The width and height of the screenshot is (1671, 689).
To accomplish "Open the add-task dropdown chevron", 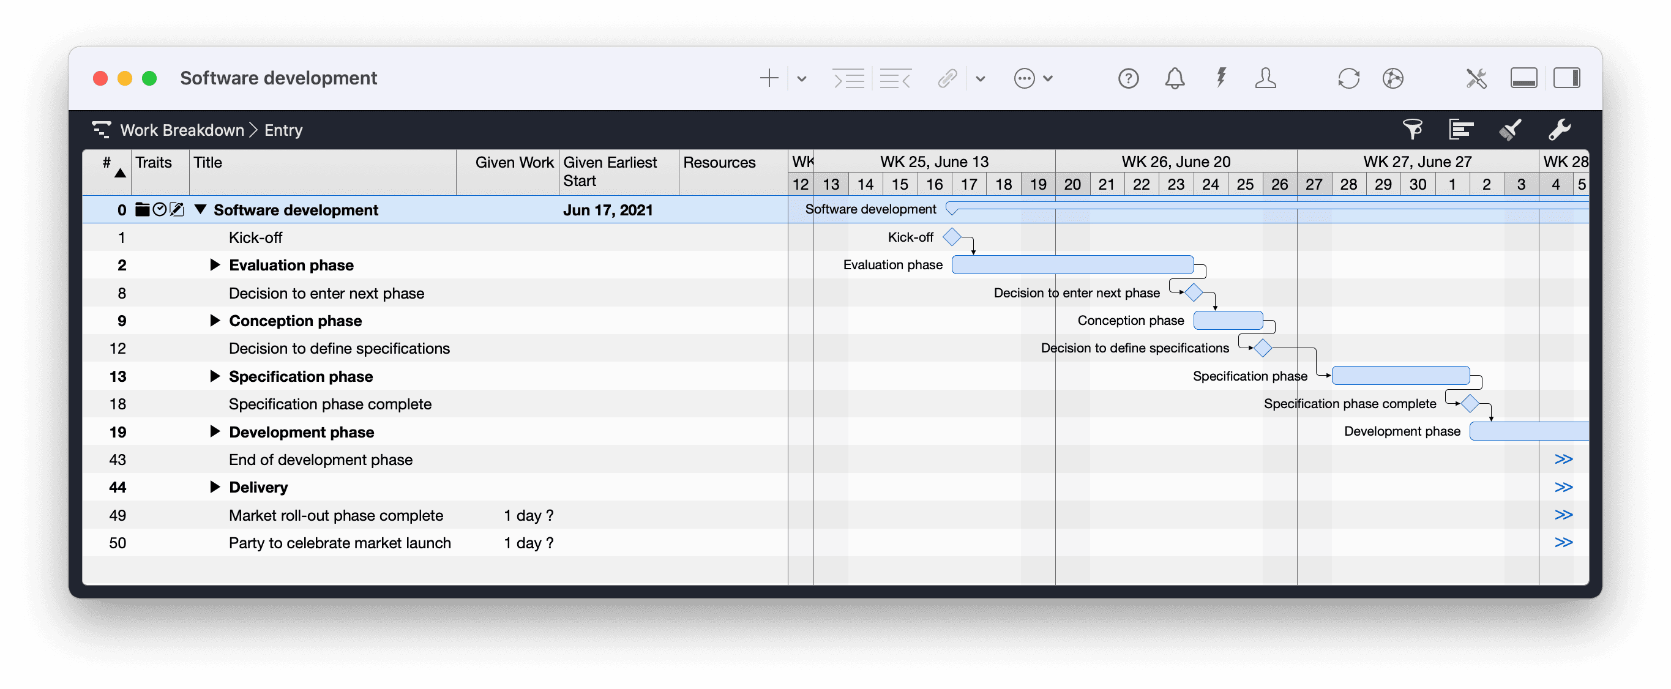I will 802,78.
